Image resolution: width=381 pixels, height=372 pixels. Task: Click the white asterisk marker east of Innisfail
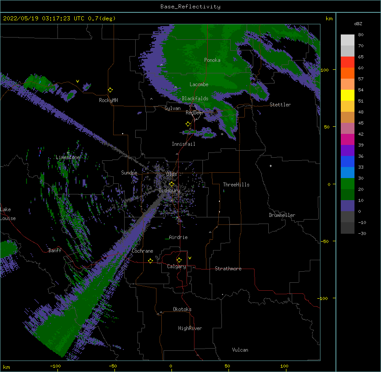[x=222, y=134]
